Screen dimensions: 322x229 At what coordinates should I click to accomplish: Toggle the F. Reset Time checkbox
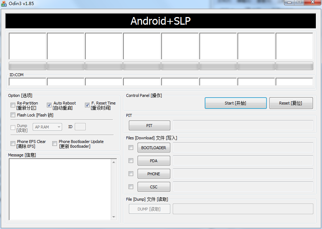pos(87,105)
